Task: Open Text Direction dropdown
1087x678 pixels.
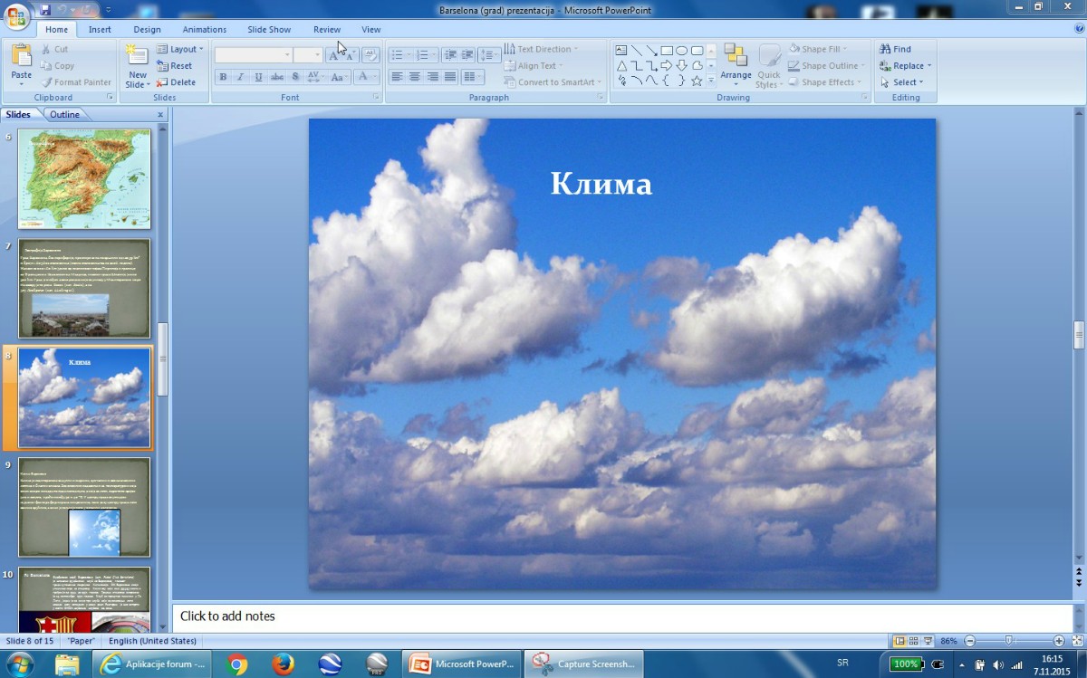Action: [x=540, y=49]
